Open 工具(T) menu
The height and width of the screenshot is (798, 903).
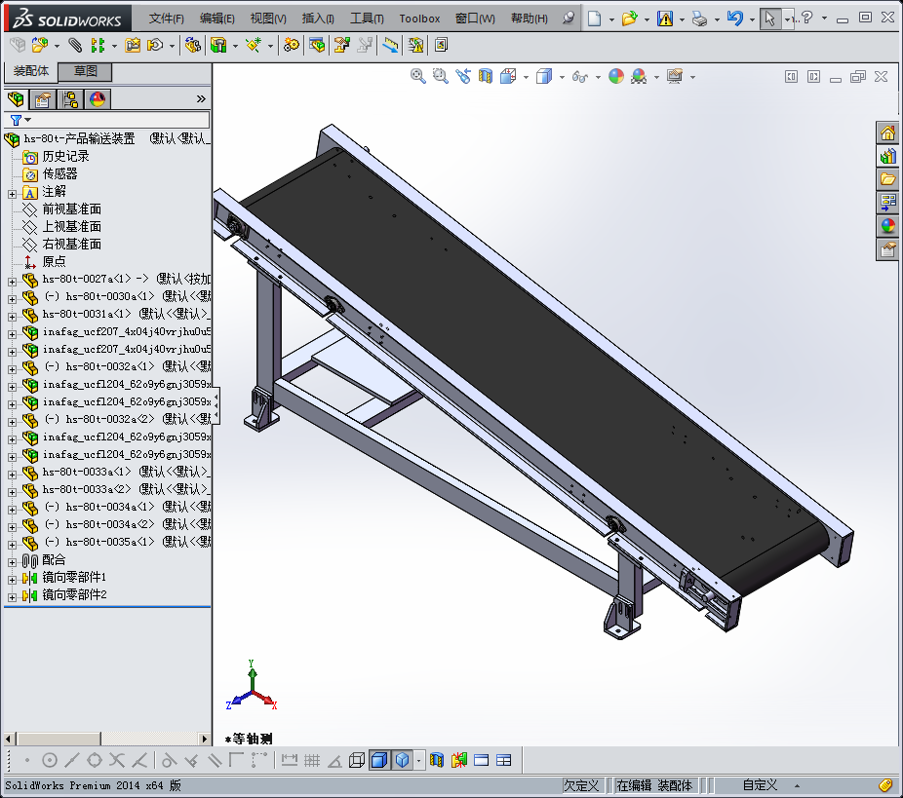pos(367,19)
